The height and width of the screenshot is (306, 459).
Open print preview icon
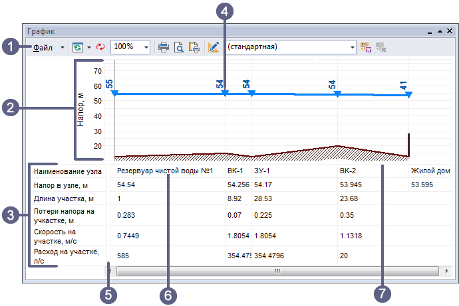179,47
